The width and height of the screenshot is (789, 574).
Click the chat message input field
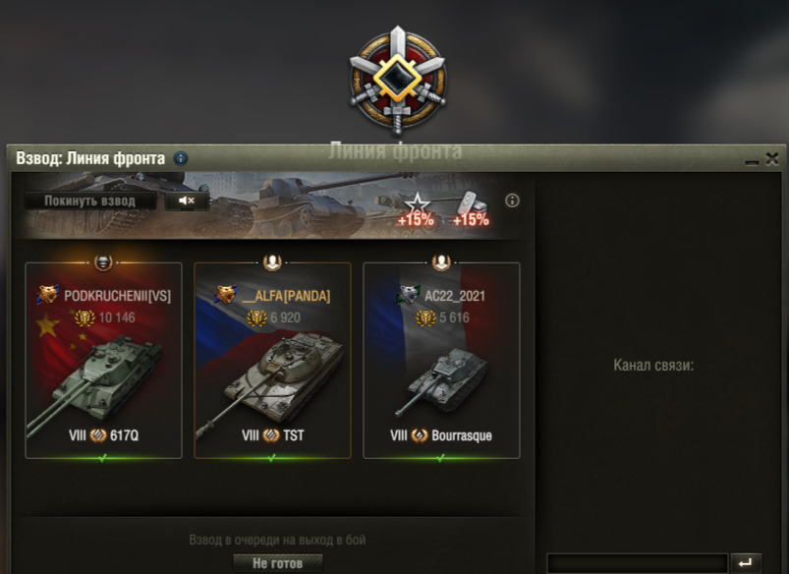point(638,563)
